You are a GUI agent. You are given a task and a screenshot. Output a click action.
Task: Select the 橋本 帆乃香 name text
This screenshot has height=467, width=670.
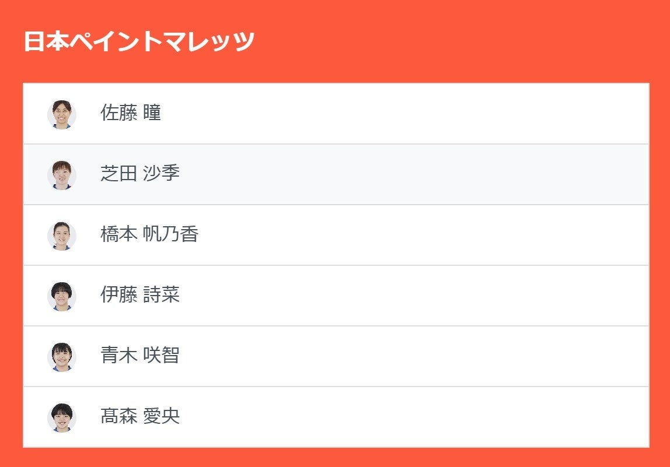click(149, 234)
